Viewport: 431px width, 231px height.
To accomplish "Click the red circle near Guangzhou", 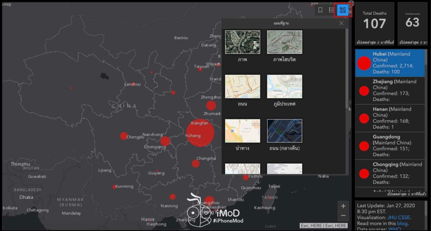I will tap(209, 200).
